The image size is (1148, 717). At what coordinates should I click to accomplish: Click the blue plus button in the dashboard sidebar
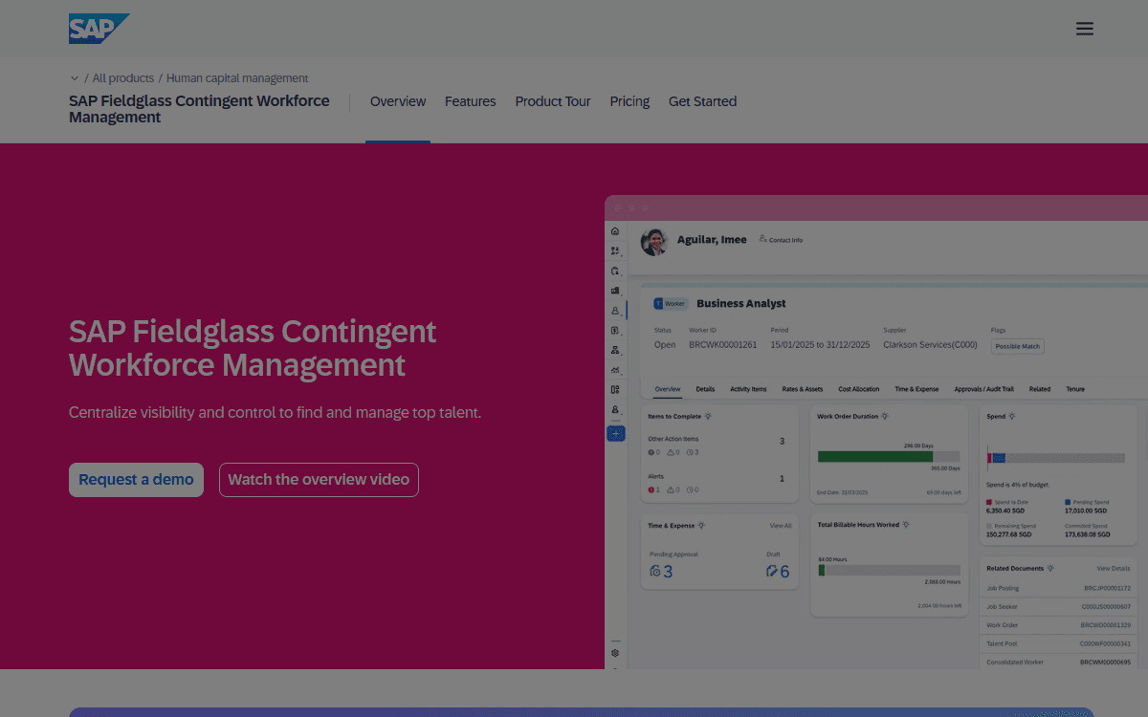tap(615, 434)
